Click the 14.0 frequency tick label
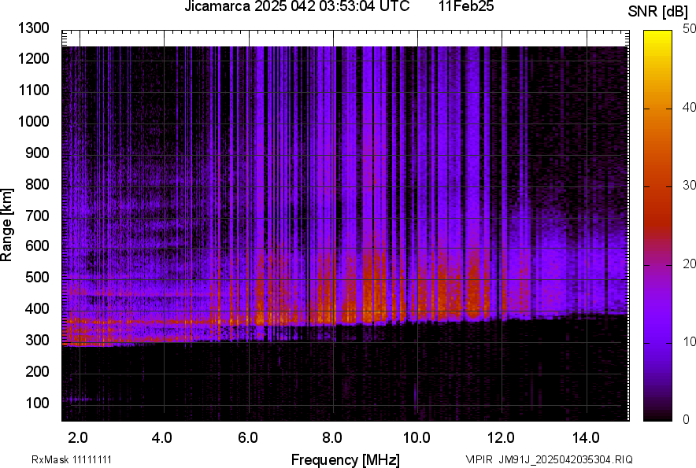Viewport: 696px width, 468px height. pos(586,437)
